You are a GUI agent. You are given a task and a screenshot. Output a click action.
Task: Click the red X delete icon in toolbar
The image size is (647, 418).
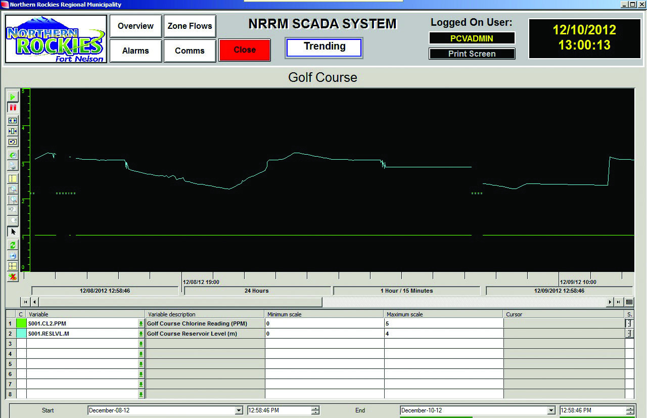point(13,276)
